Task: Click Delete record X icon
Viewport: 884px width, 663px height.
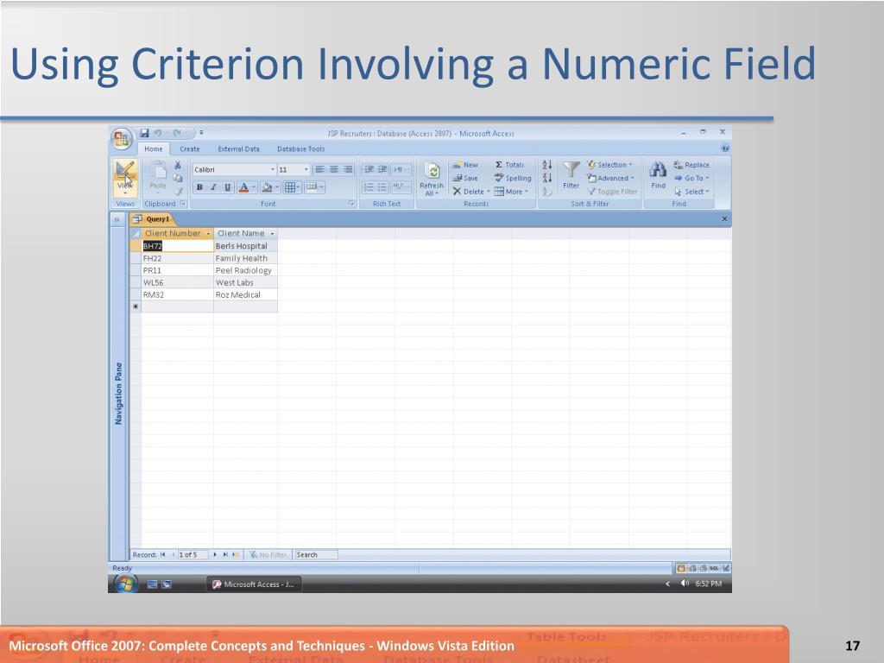Action: click(x=458, y=192)
